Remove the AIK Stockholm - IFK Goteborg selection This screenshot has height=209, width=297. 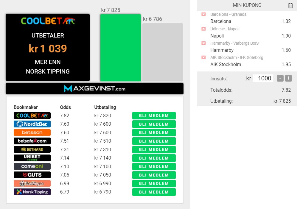tap(203, 57)
